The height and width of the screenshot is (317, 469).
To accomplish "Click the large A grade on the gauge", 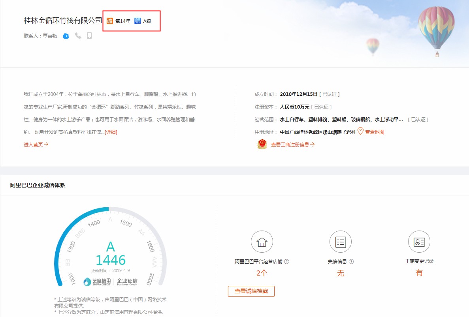I will point(111,246).
